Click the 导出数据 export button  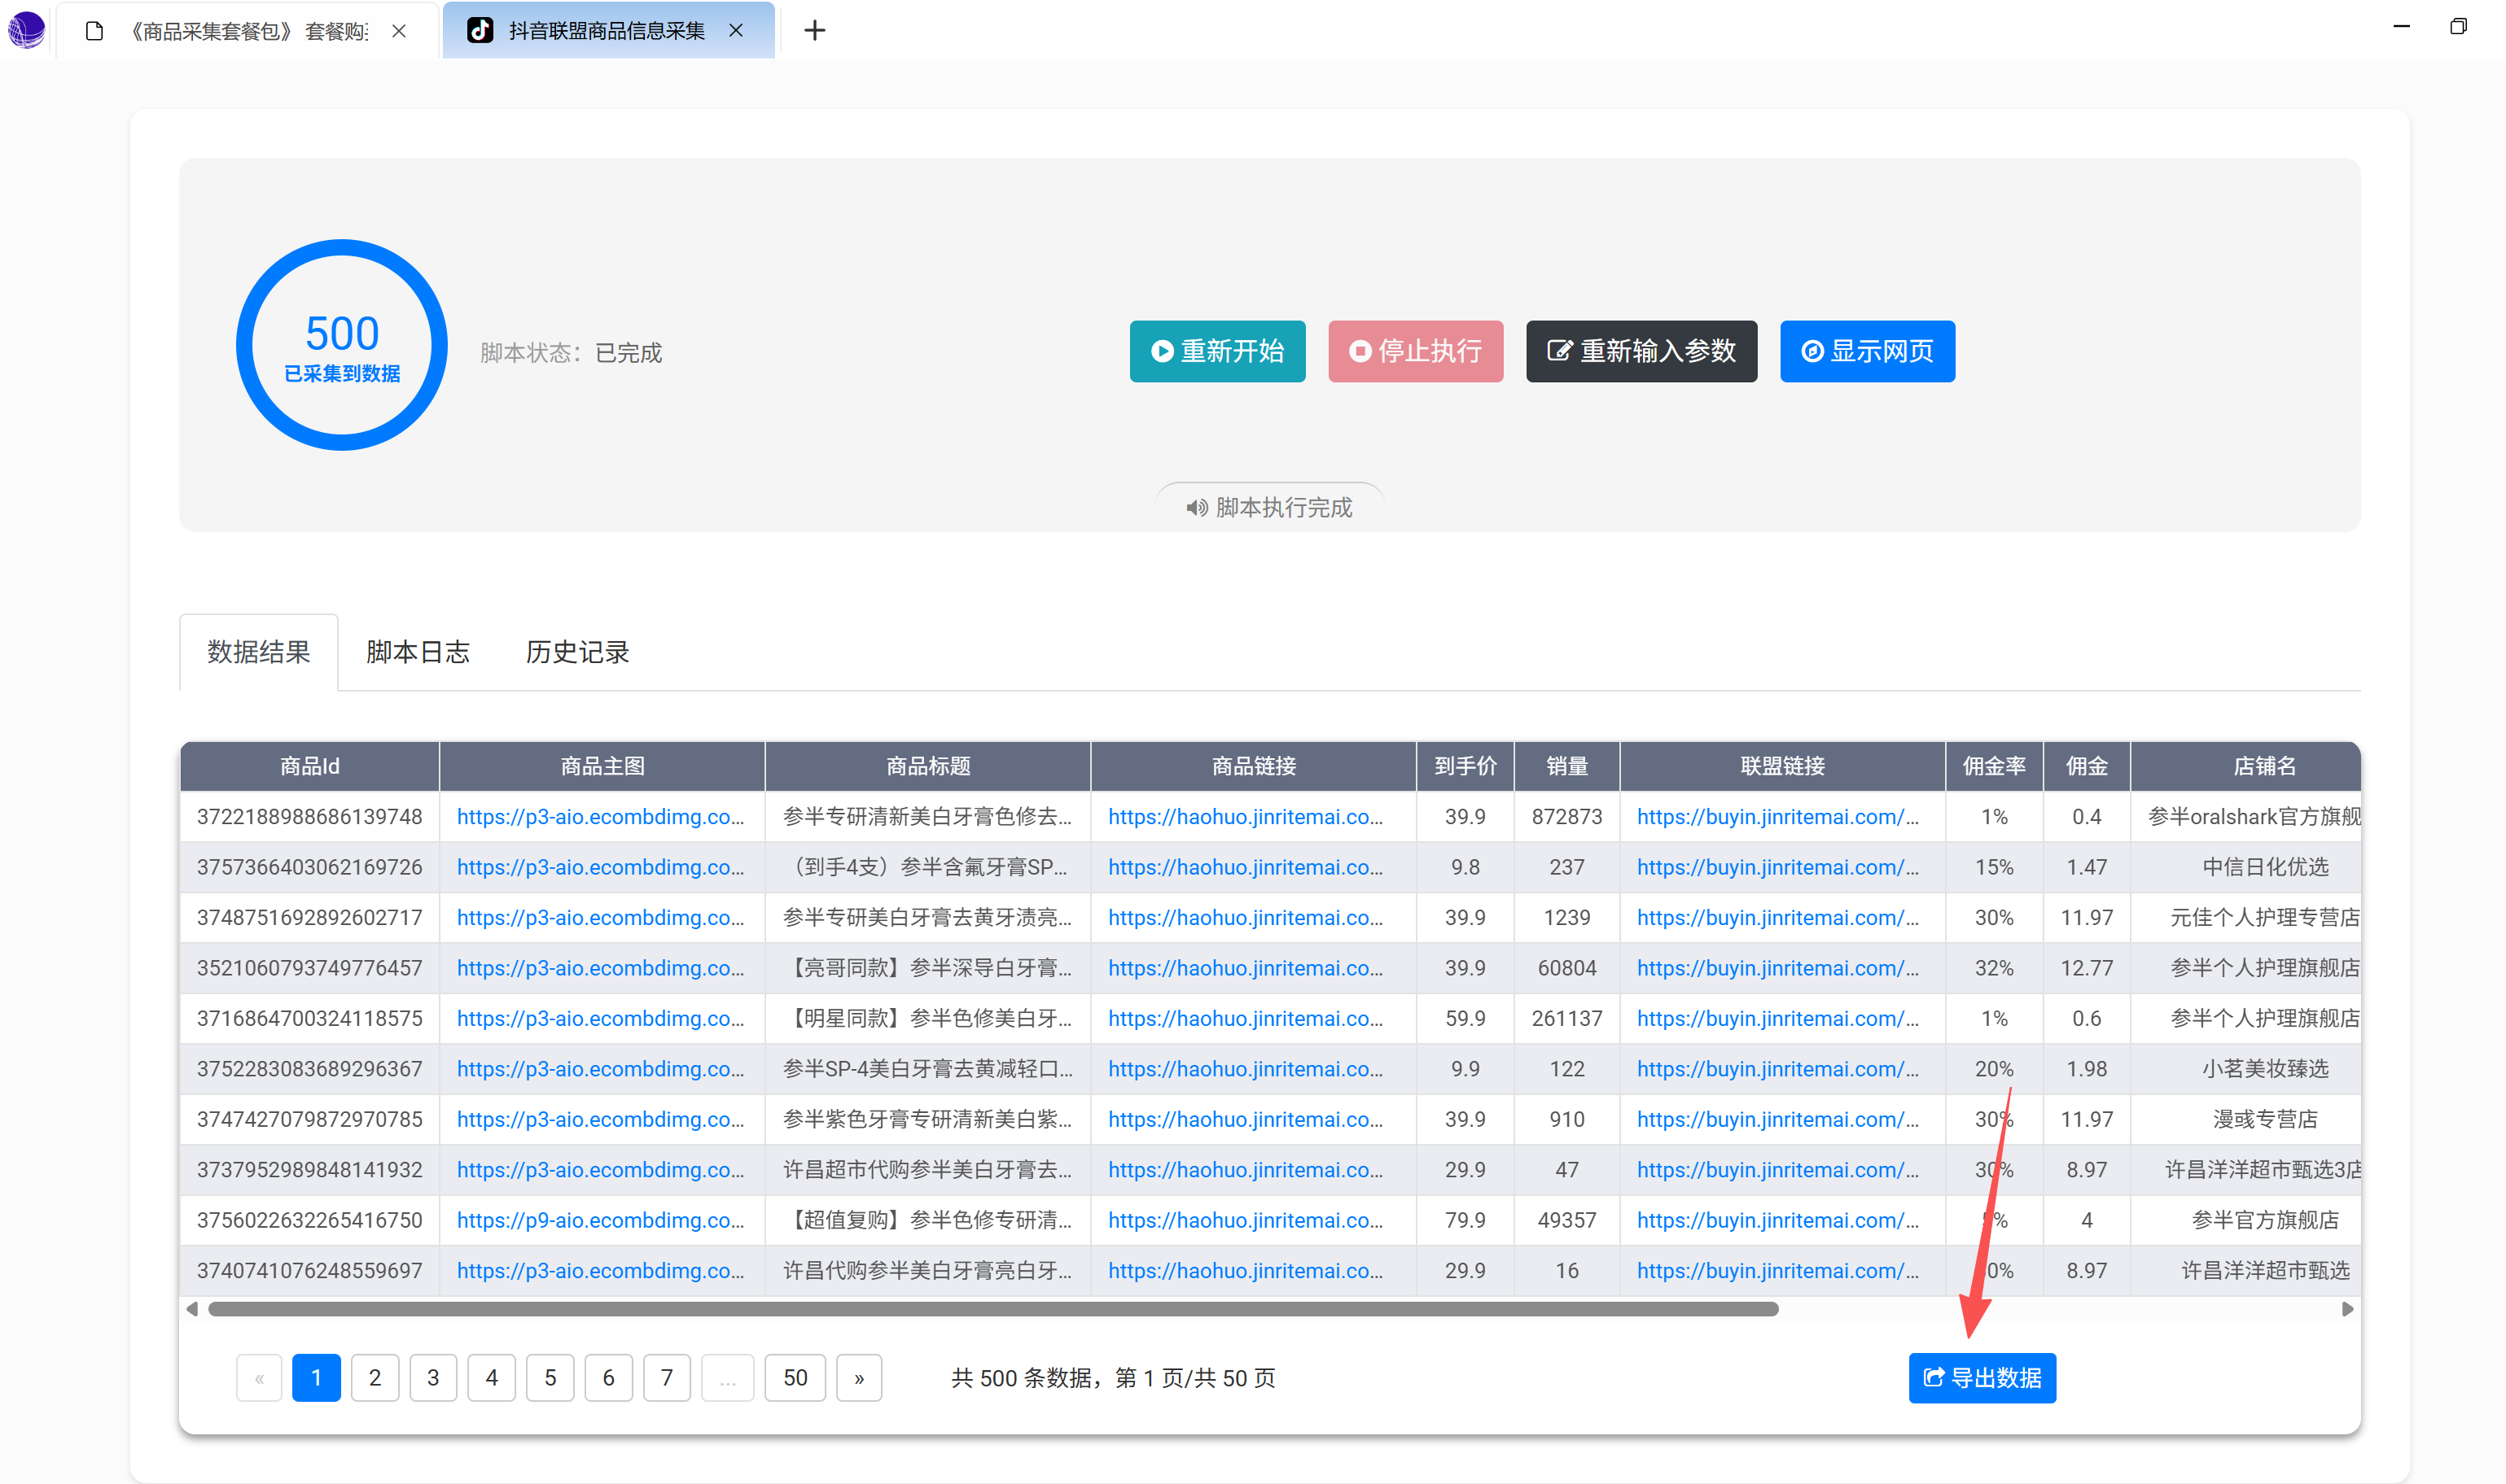1982,1378
